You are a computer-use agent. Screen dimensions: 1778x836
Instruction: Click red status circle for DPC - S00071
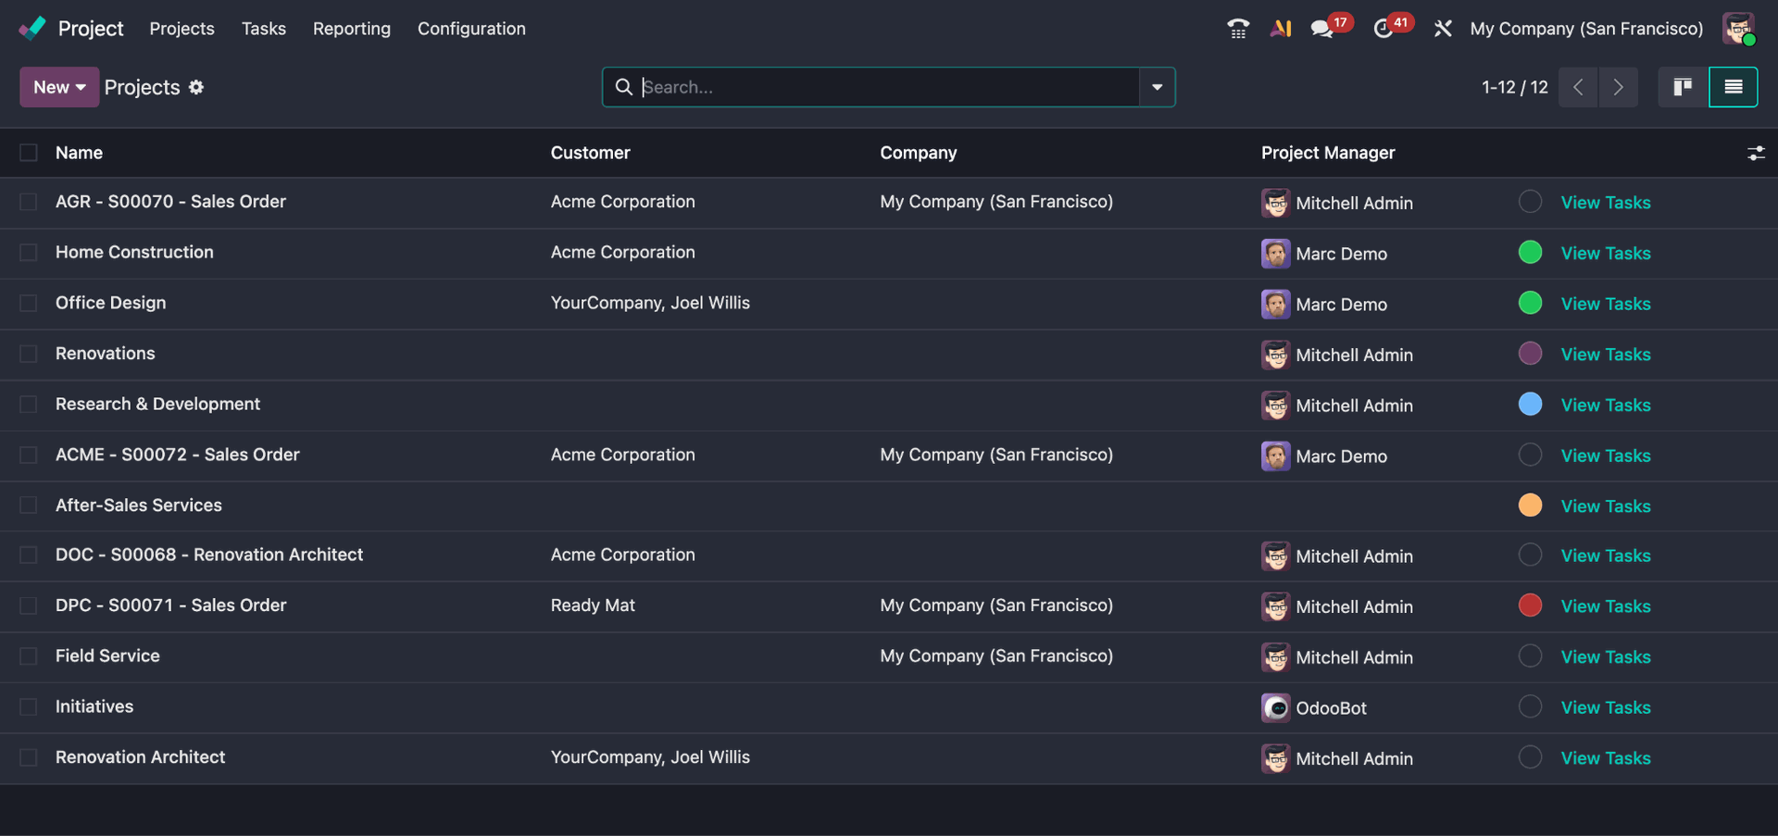(1530, 605)
